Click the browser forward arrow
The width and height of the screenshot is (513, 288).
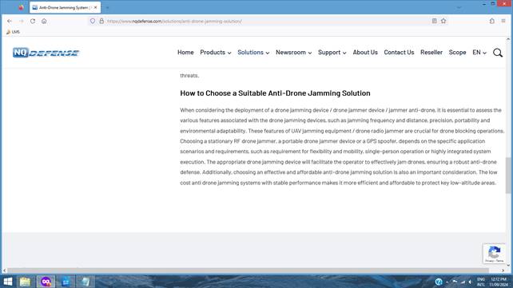tap(22, 21)
